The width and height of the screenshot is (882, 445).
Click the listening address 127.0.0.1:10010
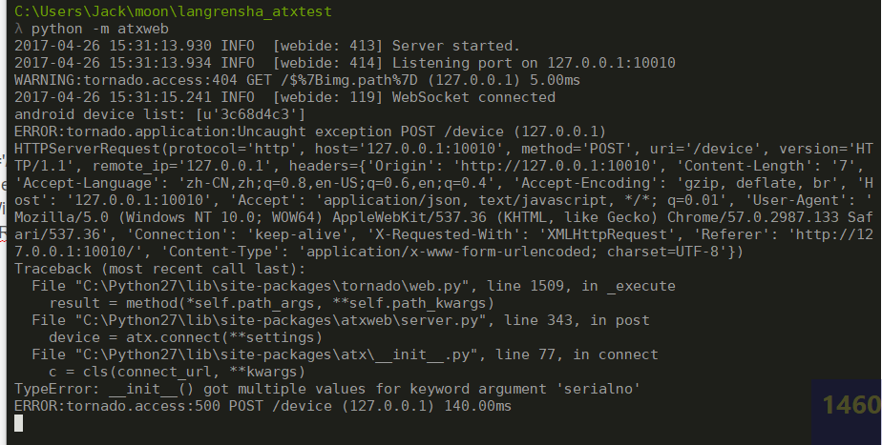(x=612, y=63)
